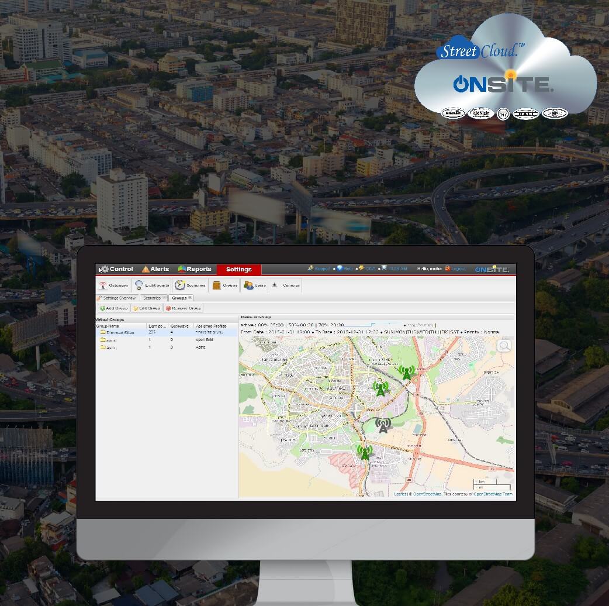Select the Astro group row
This screenshot has height=606, width=609.
click(167, 347)
